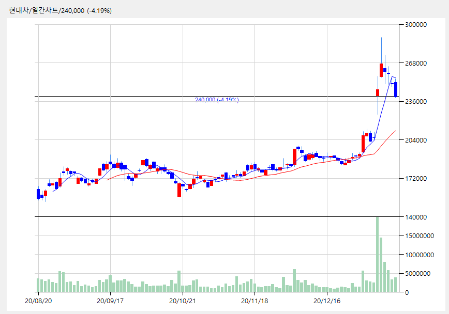Click the tallest volume bar reaching chart top
The width and height of the screenshot is (449, 314).
pos(378,254)
